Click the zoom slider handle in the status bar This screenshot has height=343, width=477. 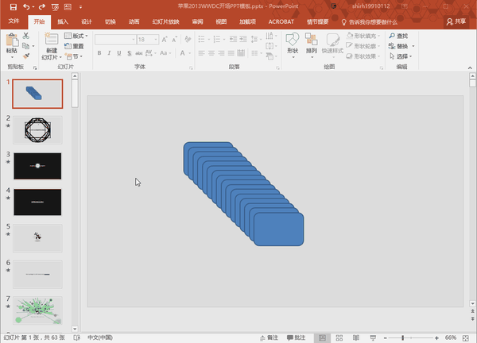(403, 337)
